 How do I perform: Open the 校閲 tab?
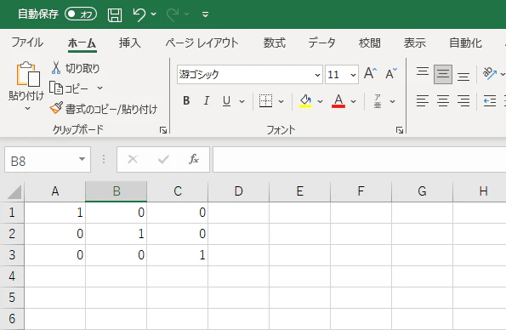tap(370, 43)
